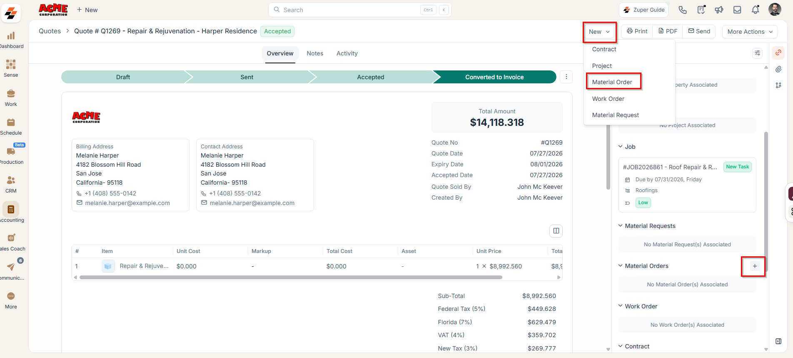The image size is (793, 358).
Task: Click the PDF button
Action: (x=668, y=31)
